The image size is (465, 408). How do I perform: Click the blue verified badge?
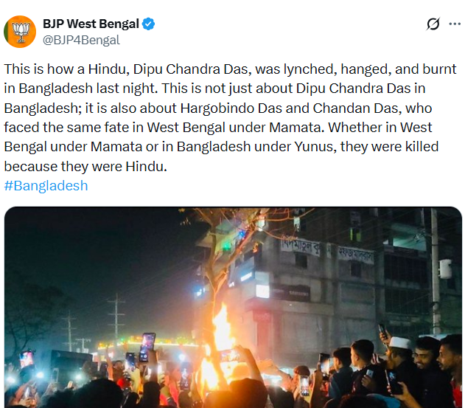(149, 24)
